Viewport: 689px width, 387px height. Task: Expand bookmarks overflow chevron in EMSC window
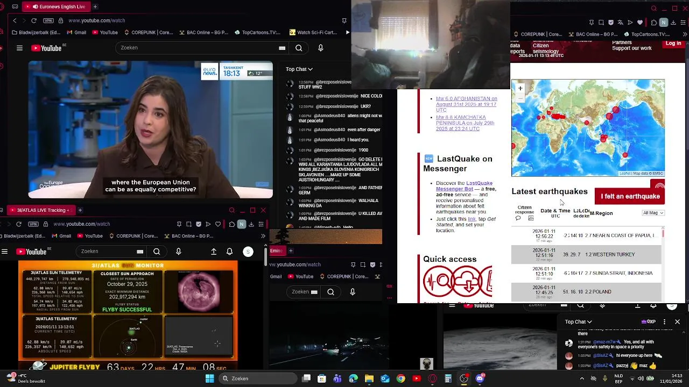pos(685,34)
